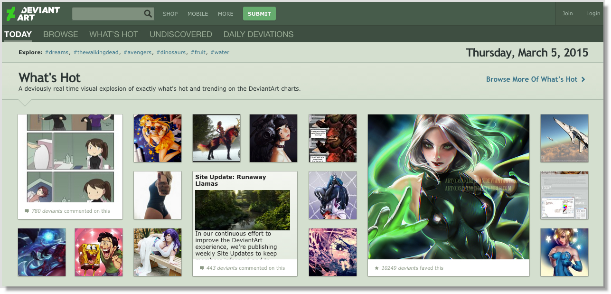
Task: Open the MOBILE menu item
Action: pyautogui.click(x=197, y=14)
